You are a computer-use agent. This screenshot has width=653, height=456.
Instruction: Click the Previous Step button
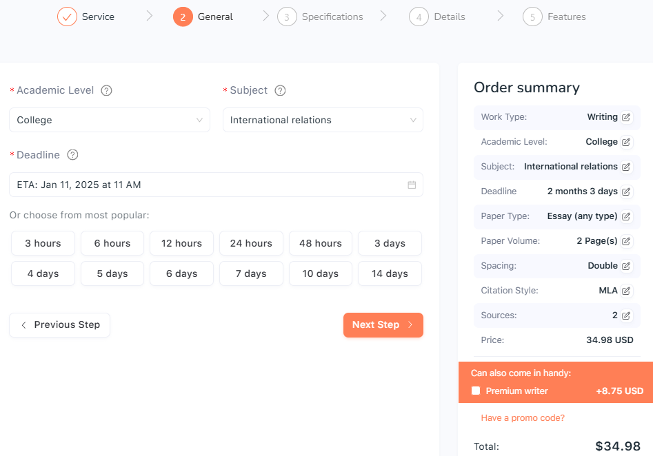(x=59, y=325)
